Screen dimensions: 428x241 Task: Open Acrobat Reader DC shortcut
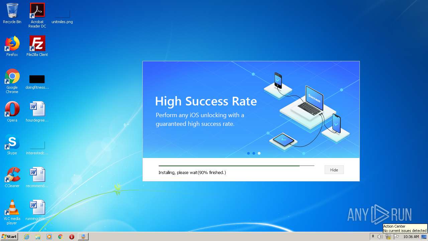pyautogui.click(x=37, y=15)
